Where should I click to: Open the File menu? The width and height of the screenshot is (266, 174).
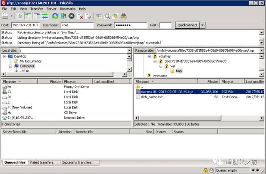pyautogui.click(x=5, y=9)
